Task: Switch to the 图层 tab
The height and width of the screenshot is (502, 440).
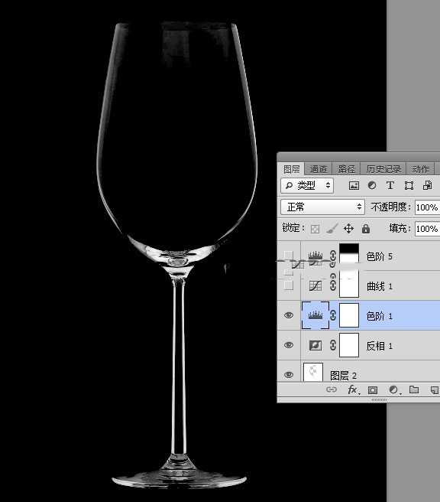Action: (x=291, y=169)
